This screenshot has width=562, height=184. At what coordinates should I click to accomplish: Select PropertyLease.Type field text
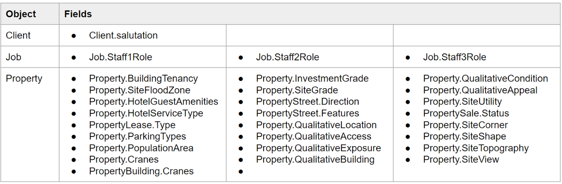point(132,125)
